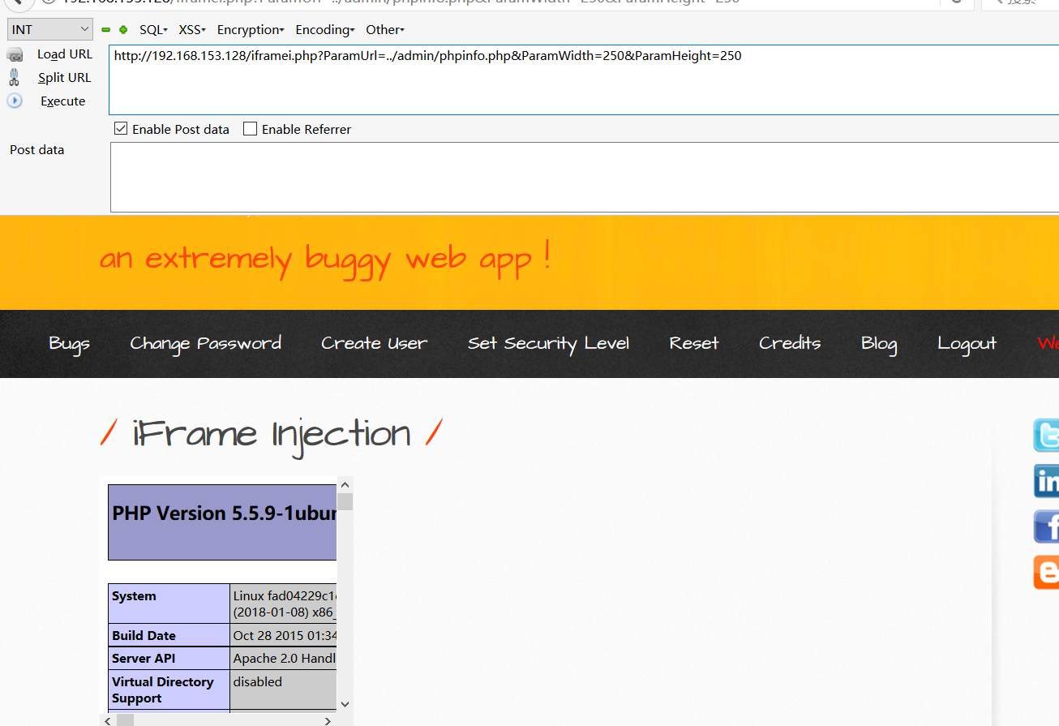This screenshot has height=726, width=1059.
Task: Open the Twitter social icon
Action: pyautogui.click(x=1046, y=435)
